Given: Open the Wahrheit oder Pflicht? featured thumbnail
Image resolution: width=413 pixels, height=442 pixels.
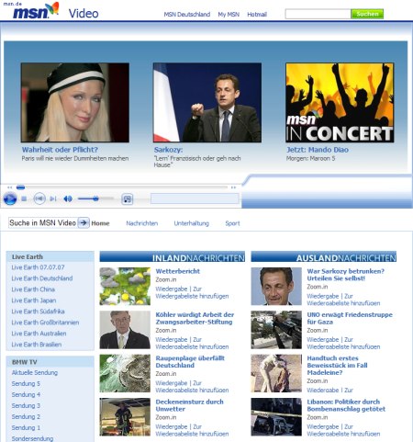Looking at the screenshot, I should (x=75, y=103).
